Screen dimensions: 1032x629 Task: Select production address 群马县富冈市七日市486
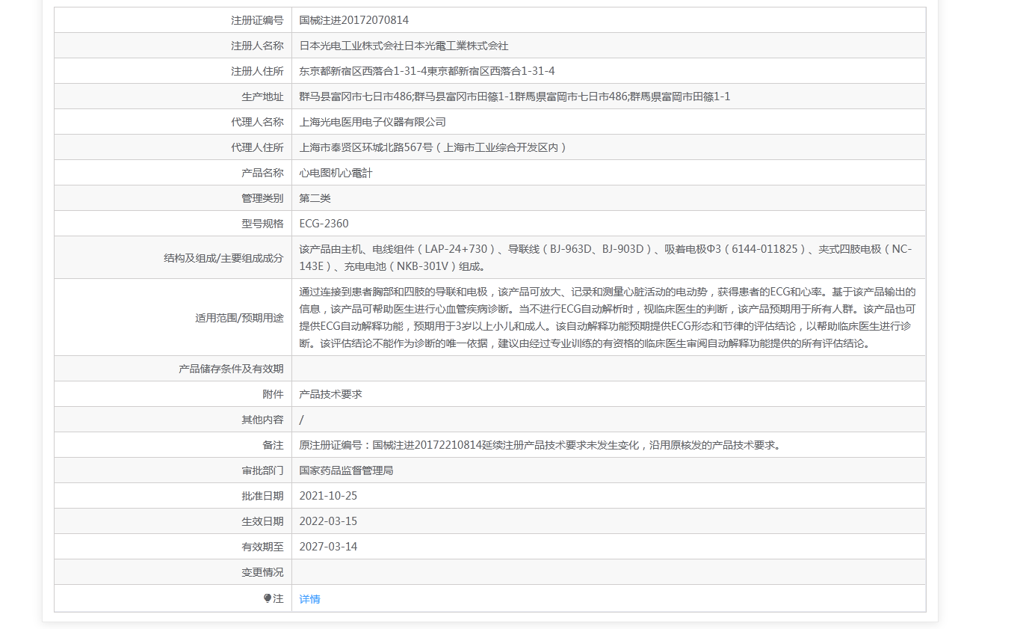(x=355, y=96)
